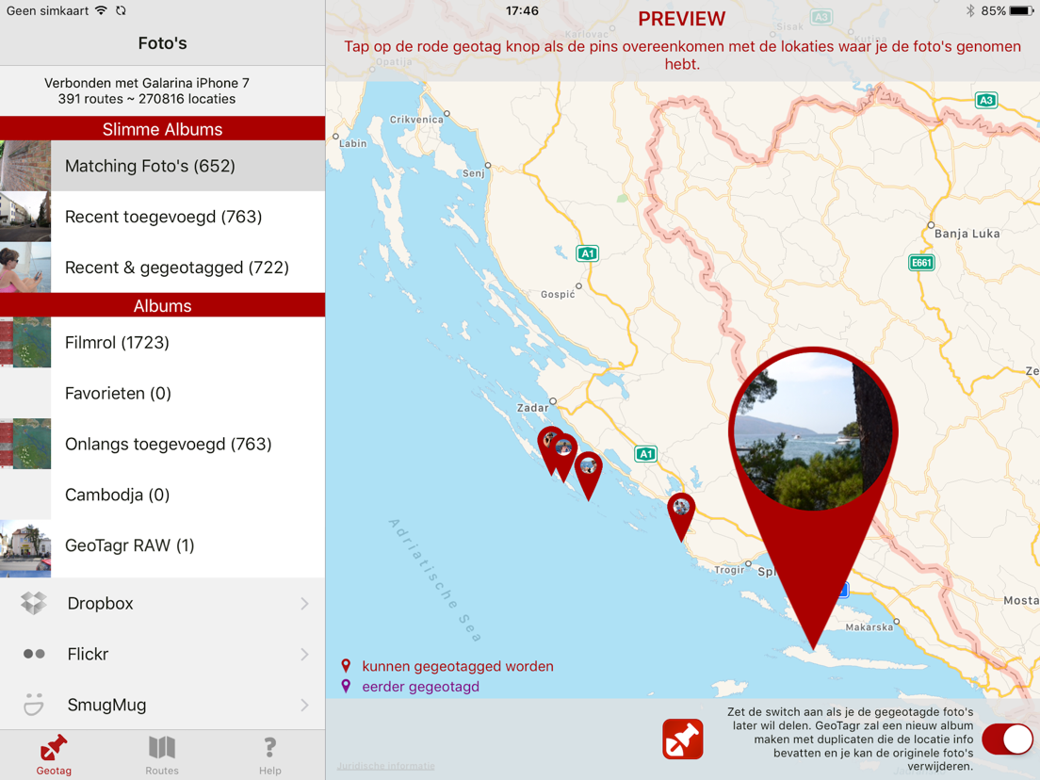Tap the Gospić label on map

tap(558, 294)
